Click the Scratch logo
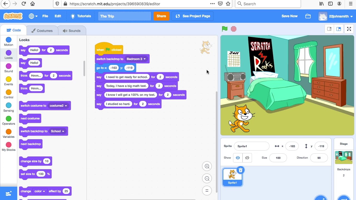The width and height of the screenshot is (356, 200). pos(13,16)
